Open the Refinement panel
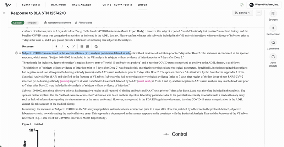The height and width of the screenshot is (147, 284). pos(273,30)
